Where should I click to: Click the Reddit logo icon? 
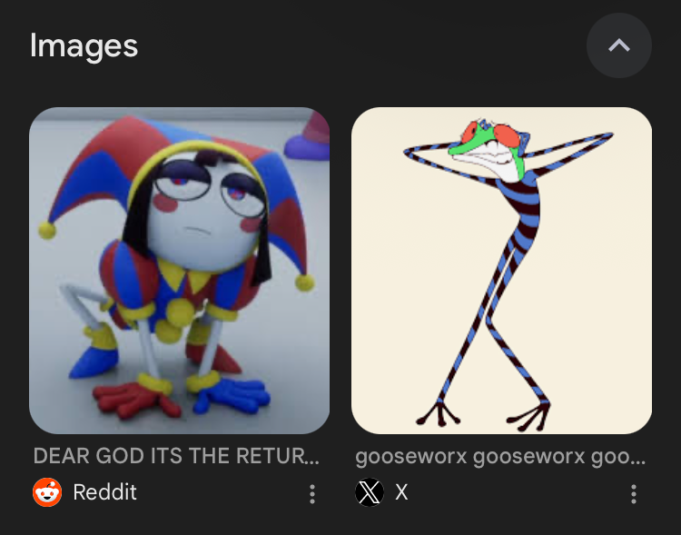(x=47, y=492)
